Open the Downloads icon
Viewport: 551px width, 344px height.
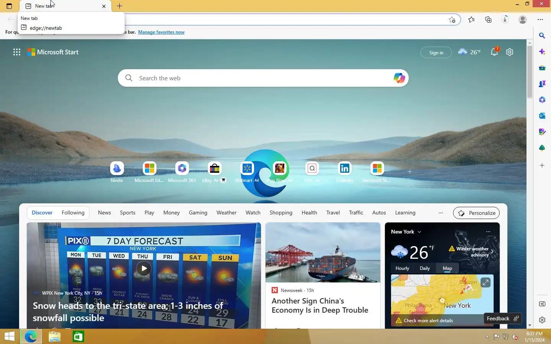click(x=505, y=19)
